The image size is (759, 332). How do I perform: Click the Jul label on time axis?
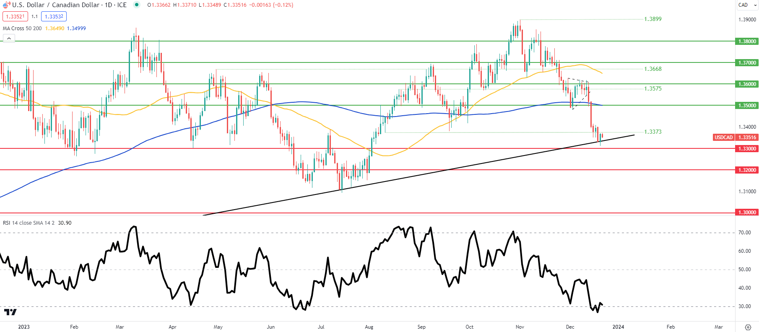(321, 327)
